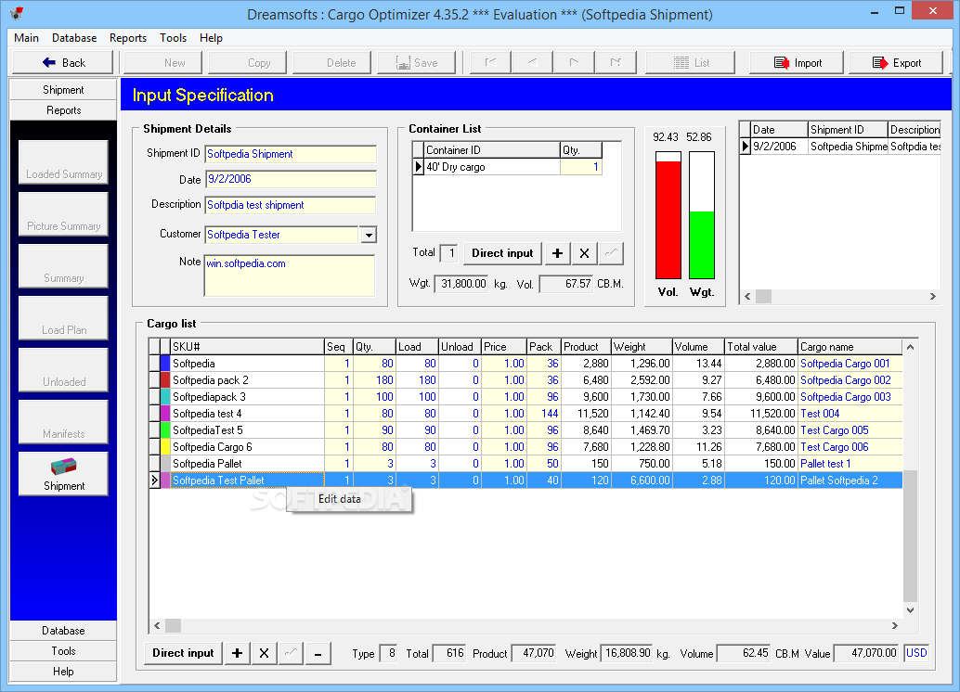Open the Database menu
This screenshot has height=692, width=960.
tap(74, 38)
